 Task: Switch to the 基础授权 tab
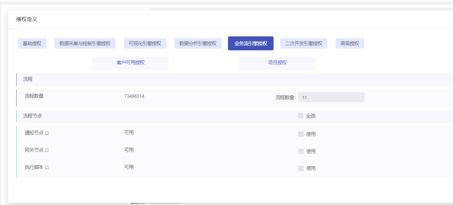pyautogui.click(x=32, y=43)
